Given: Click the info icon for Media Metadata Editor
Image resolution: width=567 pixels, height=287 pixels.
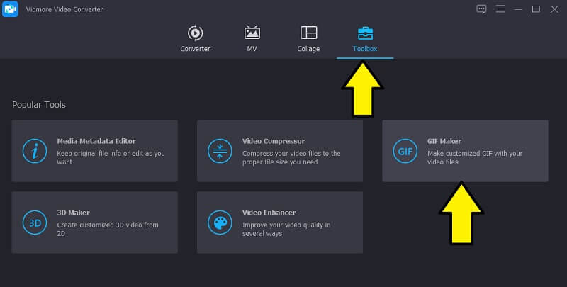Looking at the screenshot, I should 33,151.
